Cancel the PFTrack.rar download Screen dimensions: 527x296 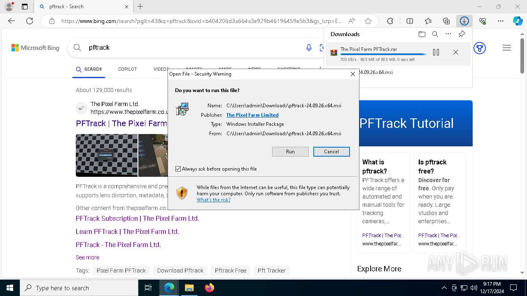tap(456, 52)
